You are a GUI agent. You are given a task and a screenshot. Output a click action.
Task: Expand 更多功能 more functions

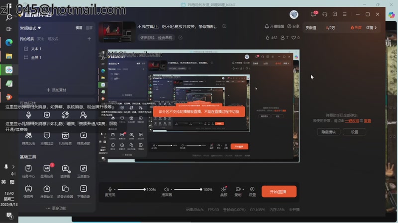[x=56, y=208]
